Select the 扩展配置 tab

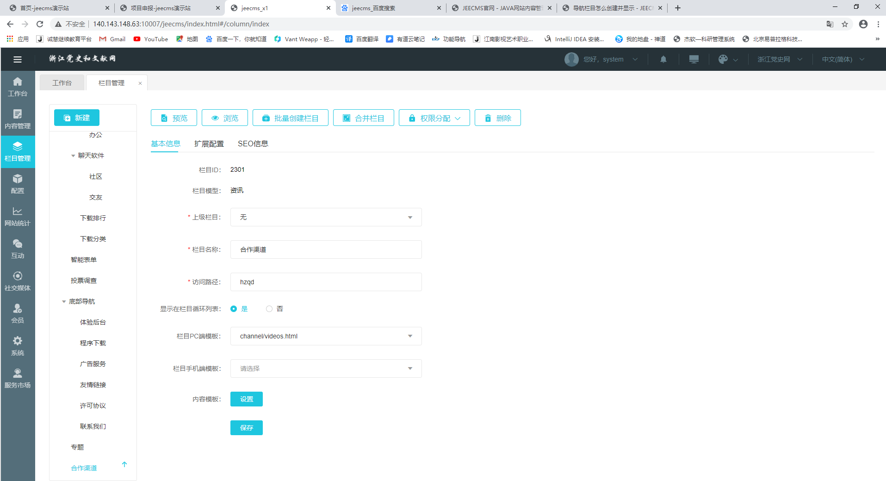[x=209, y=144]
